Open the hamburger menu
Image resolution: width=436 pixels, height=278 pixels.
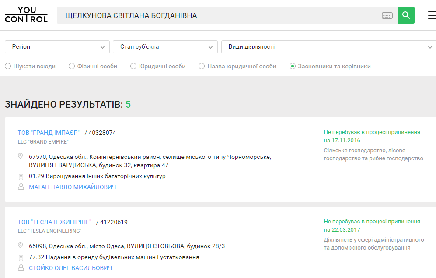pyautogui.click(x=432, y=15)
